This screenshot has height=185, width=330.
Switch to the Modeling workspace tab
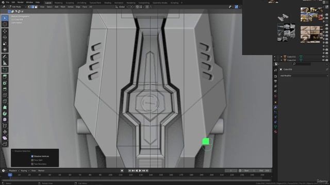click(58, 3)
